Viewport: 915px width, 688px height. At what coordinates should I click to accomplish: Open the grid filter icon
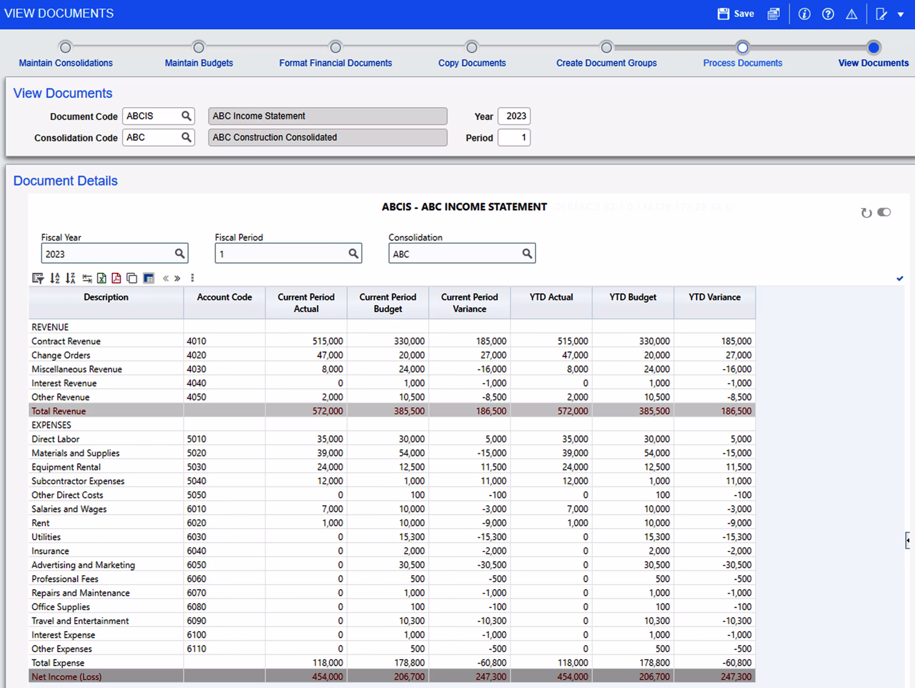[38, 278]
